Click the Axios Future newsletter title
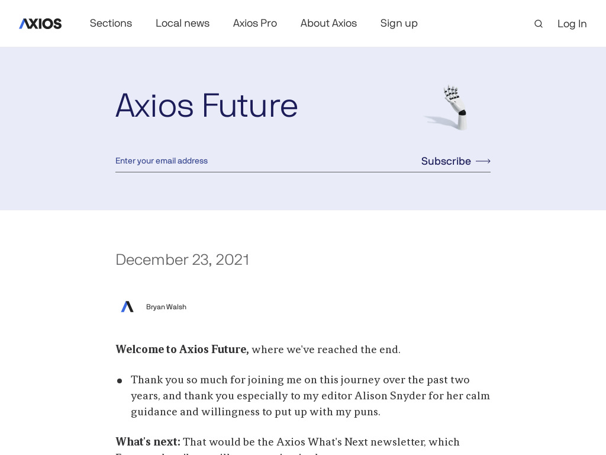 207,106
